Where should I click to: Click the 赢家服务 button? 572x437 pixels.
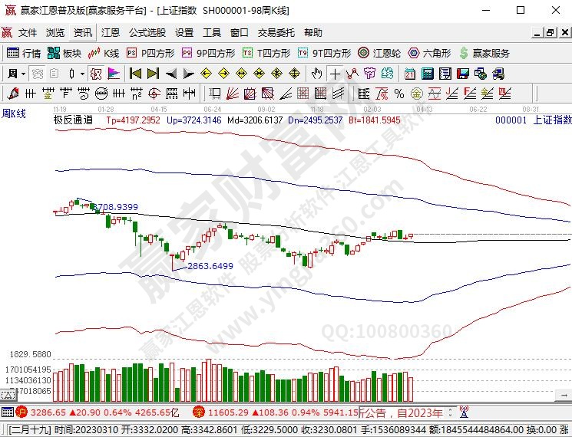tap(484, 53)
